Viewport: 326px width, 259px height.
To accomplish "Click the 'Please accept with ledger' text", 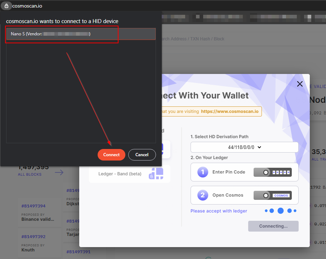I will 219,211.
